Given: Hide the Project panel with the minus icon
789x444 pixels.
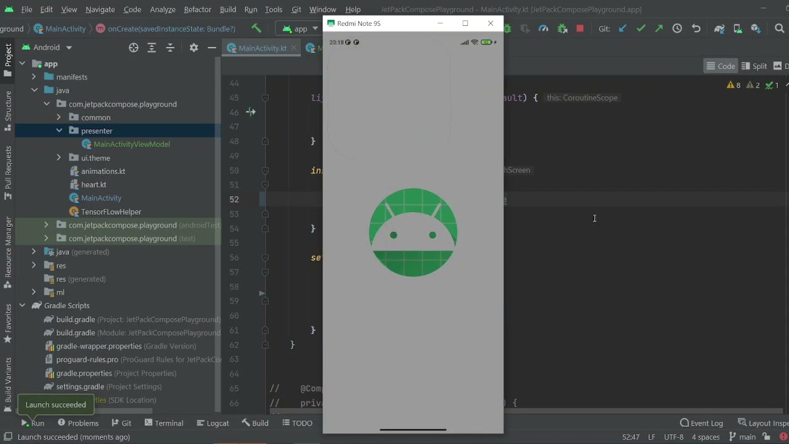Looking at the screenshot, I should [211, 47].
